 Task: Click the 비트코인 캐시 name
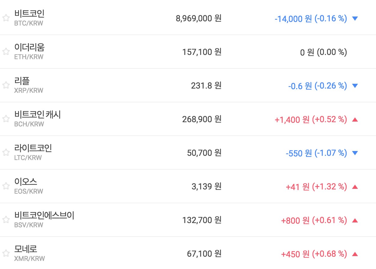coord(38,115)
